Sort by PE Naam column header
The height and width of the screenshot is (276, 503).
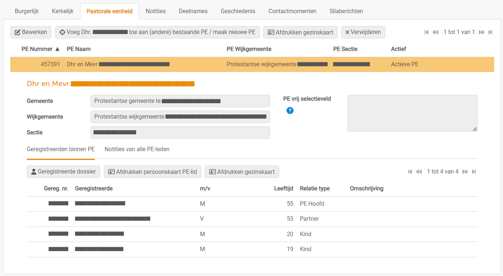point(79,49)
